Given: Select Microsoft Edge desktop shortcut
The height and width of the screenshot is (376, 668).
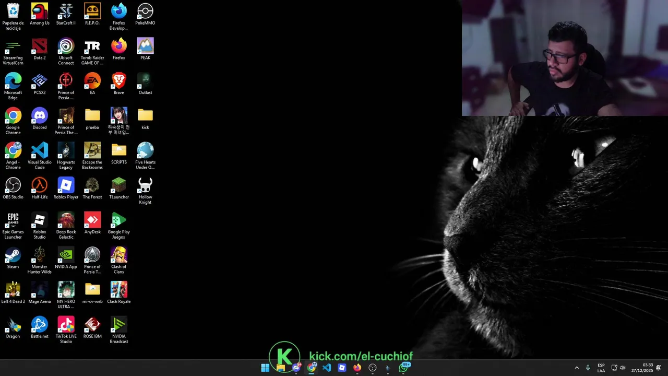Looking at the screenshot, I should coord(13,87).
